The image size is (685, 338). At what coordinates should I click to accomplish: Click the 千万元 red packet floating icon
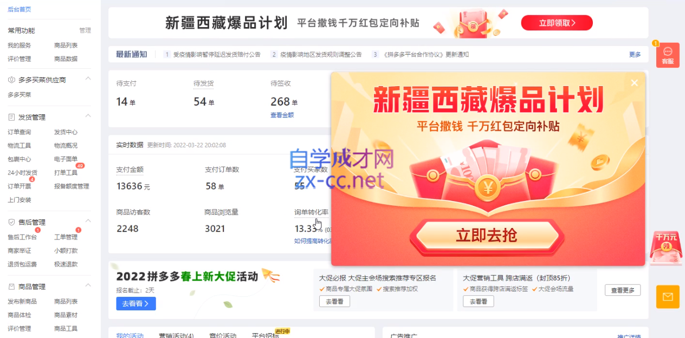666,248
